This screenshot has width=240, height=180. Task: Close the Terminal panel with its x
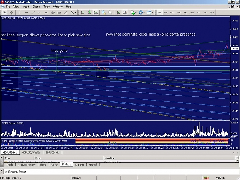2,157
